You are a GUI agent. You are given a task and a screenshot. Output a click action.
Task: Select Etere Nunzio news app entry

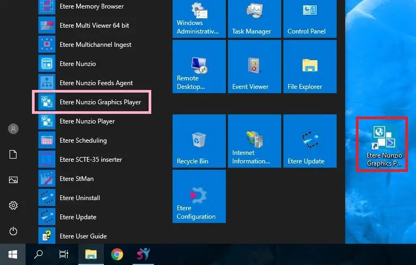click(77, 64)
